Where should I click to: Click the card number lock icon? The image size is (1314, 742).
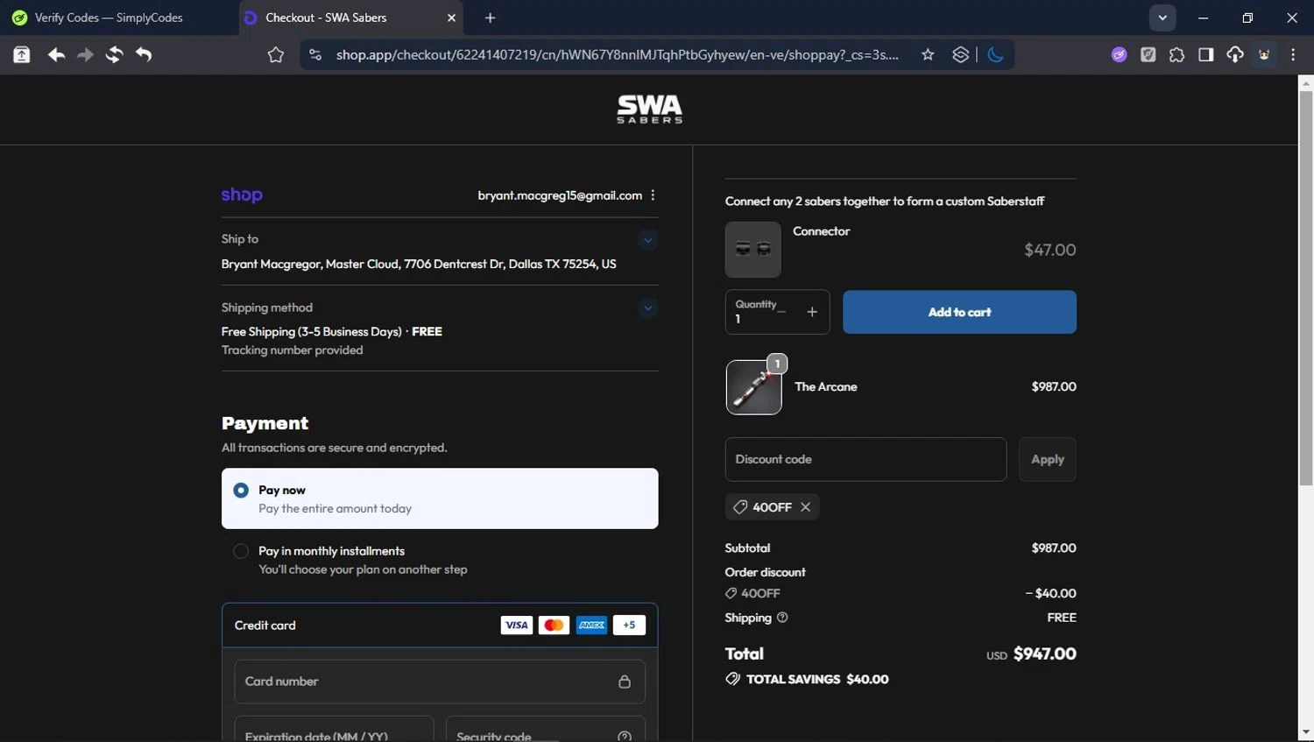coord(625,682)
